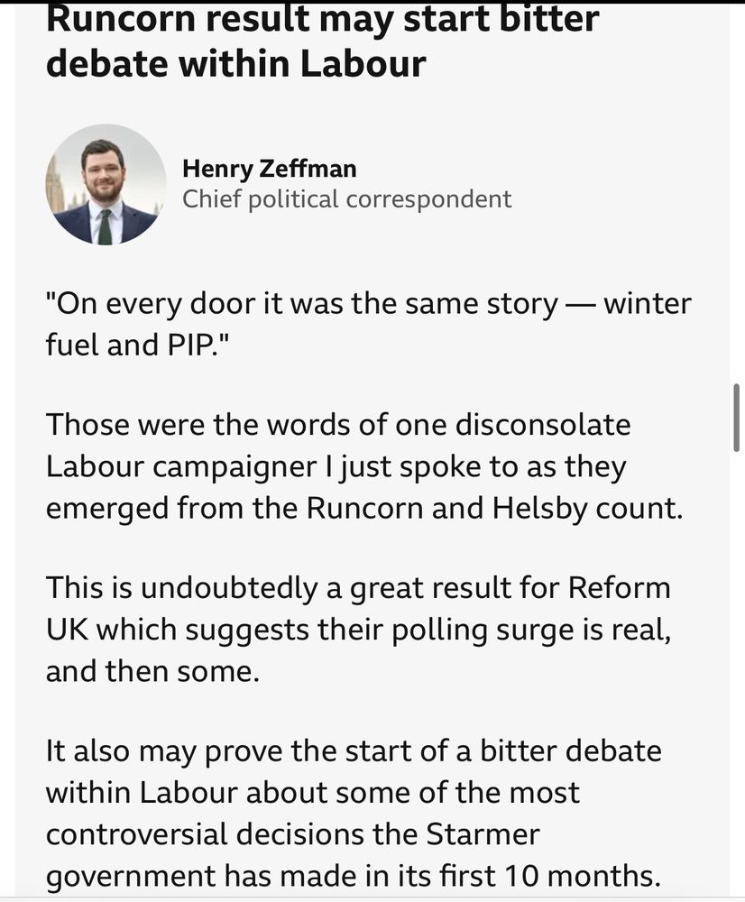This screenshot has height=902, width=745.
Task: Click the headline words 'debate within Labour'
Action: click(x=236, y=63)
